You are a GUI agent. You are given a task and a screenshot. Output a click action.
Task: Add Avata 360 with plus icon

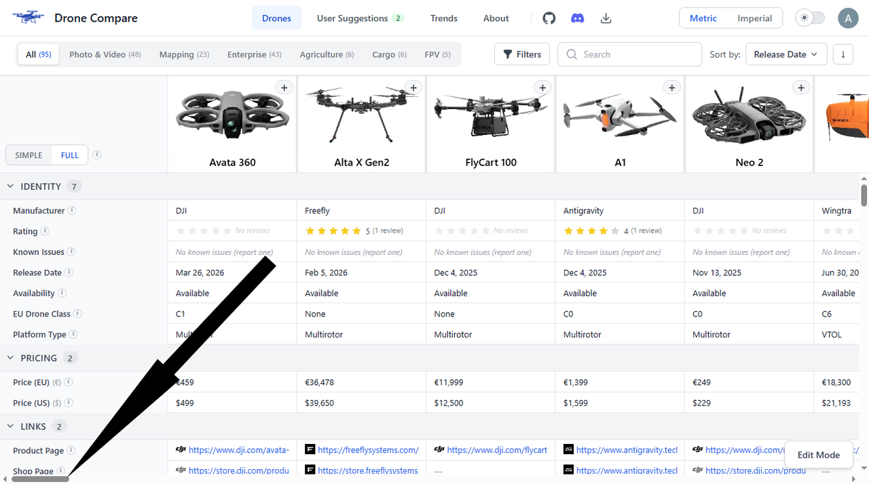[x=284, y=87]
